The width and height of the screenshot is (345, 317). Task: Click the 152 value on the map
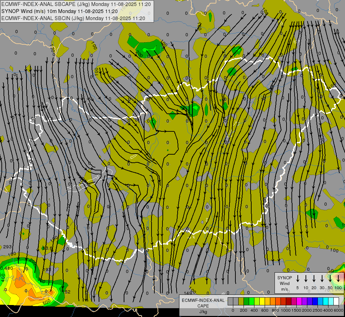67,292
